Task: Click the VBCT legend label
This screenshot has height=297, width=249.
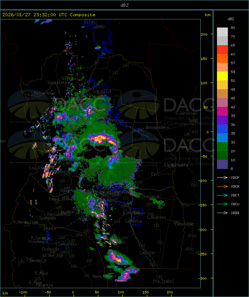Action: (235, 195)
